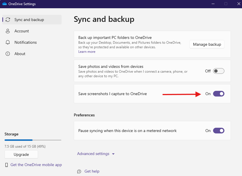The width and height of the screenshot is (242, 176).
Task: Click the mobile phone icon near app link
Action: click(7, 165)
